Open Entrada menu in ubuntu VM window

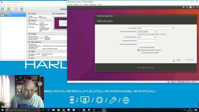pyautogui.click(x=86, y=5)
